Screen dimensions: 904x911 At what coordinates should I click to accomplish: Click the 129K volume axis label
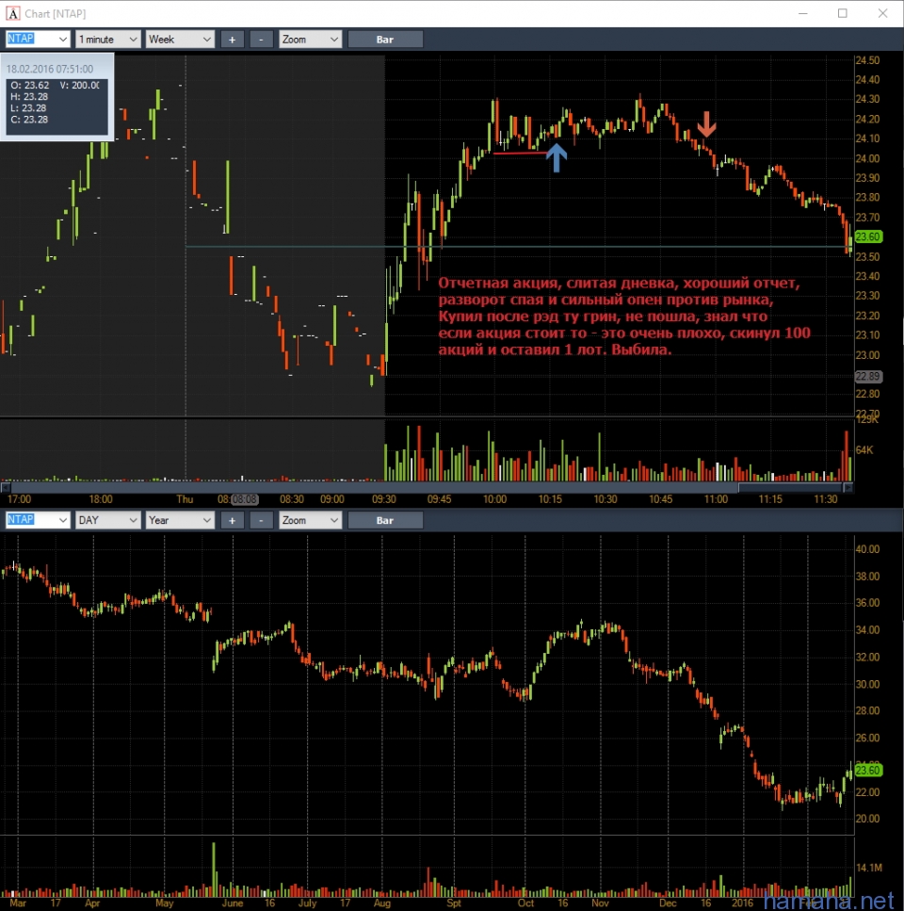point(867,419)
